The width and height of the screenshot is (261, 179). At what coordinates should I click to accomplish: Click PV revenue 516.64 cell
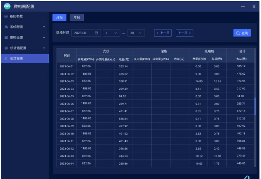click(123, 118)
